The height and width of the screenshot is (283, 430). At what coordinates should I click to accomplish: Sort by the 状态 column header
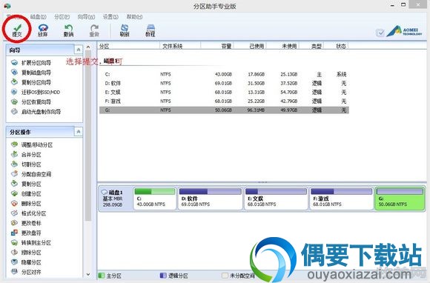(x=336, y=46)
